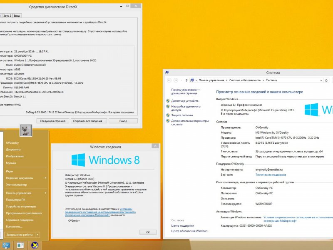Click the Завершение работы button
This screenshot has width=333, height=250.
20,235
